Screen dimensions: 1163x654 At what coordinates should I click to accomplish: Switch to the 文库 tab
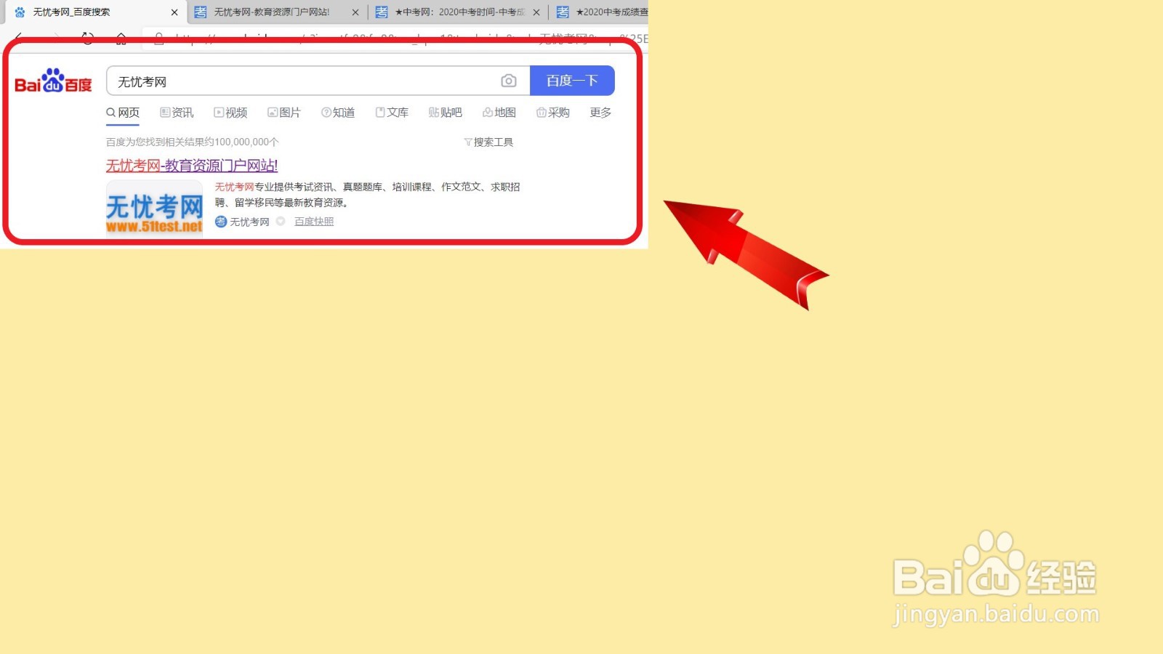pyautogui.click(x=392, y=113)
